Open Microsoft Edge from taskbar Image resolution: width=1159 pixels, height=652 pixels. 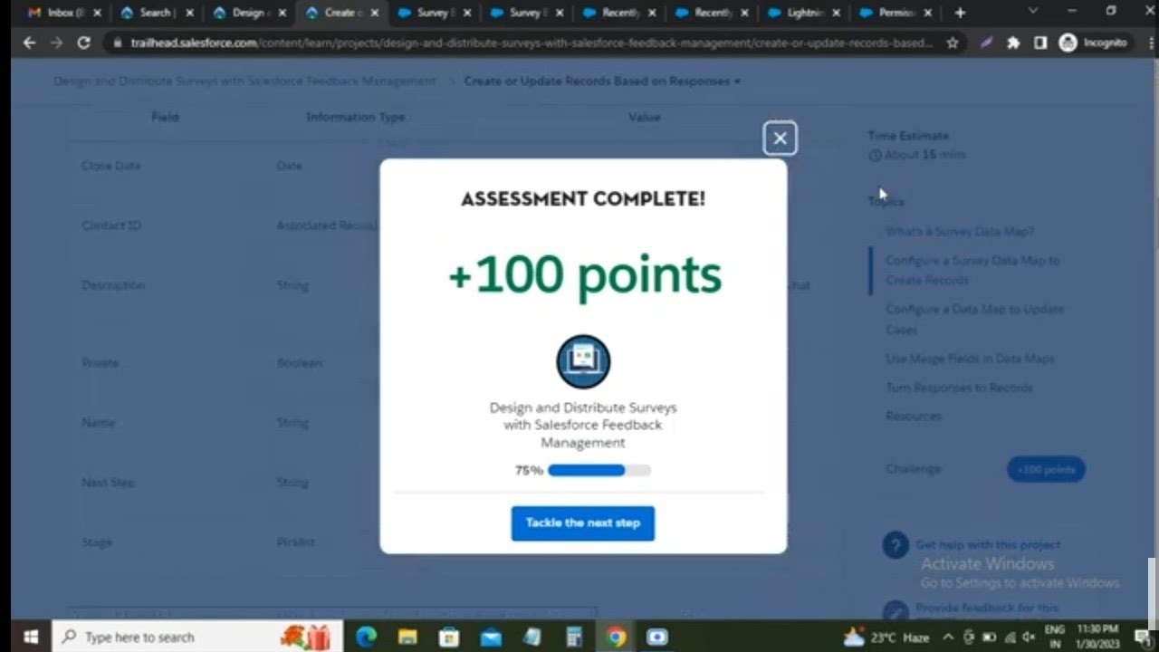(x=367, y=637)
